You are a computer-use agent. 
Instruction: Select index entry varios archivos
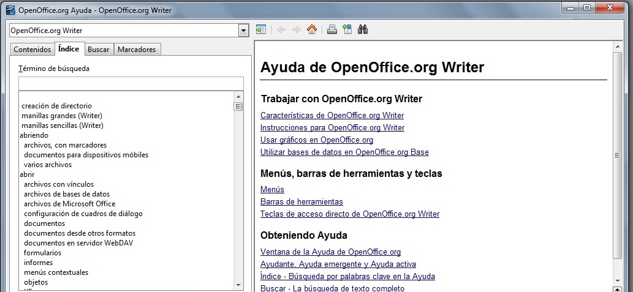click(x=48, y=165)
